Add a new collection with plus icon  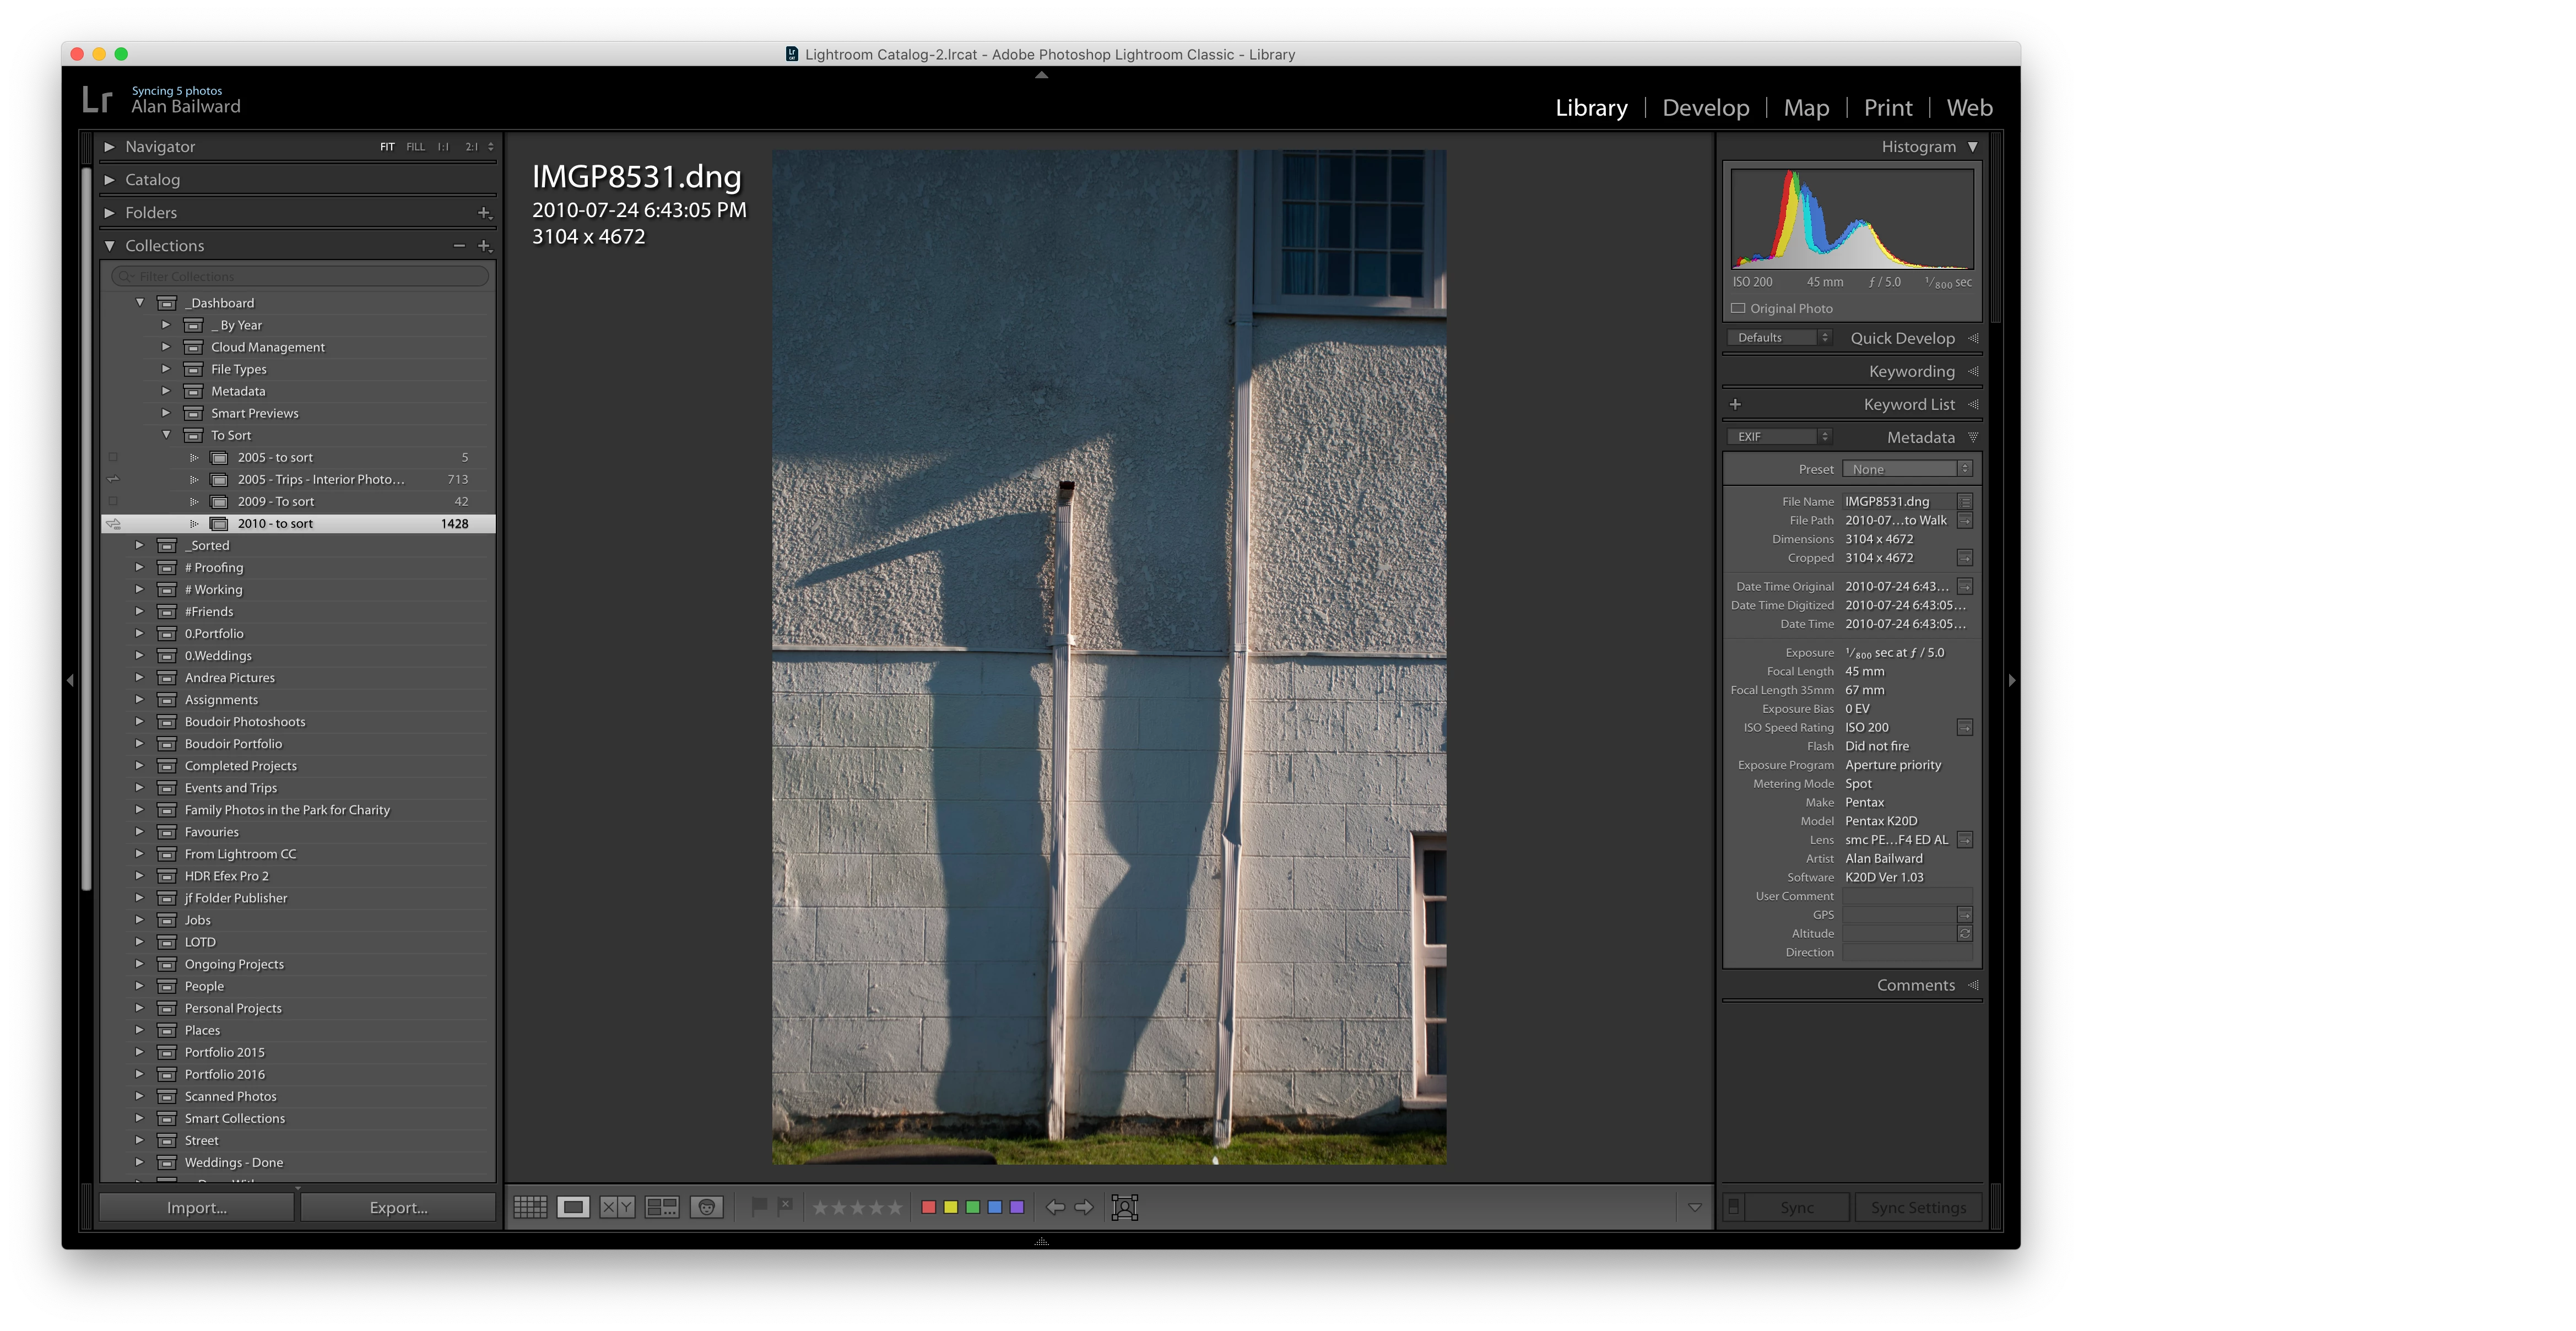[x=484, y=246]
